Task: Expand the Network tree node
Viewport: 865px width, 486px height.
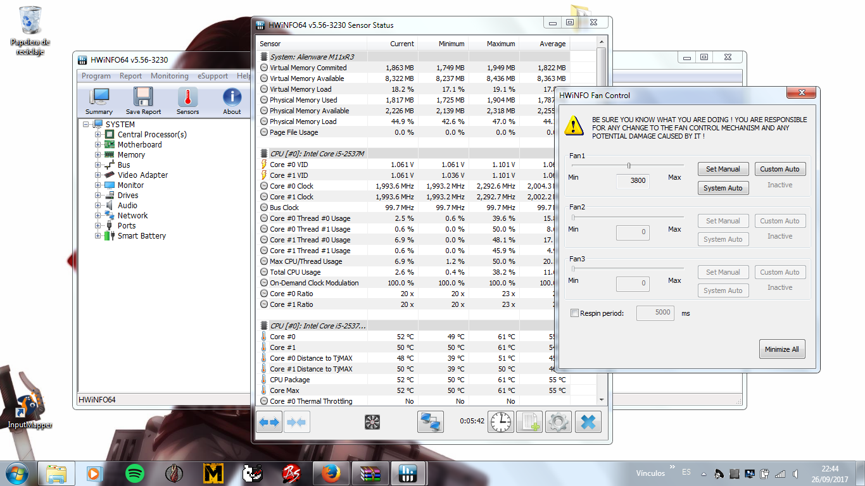Action: (98, 215)
